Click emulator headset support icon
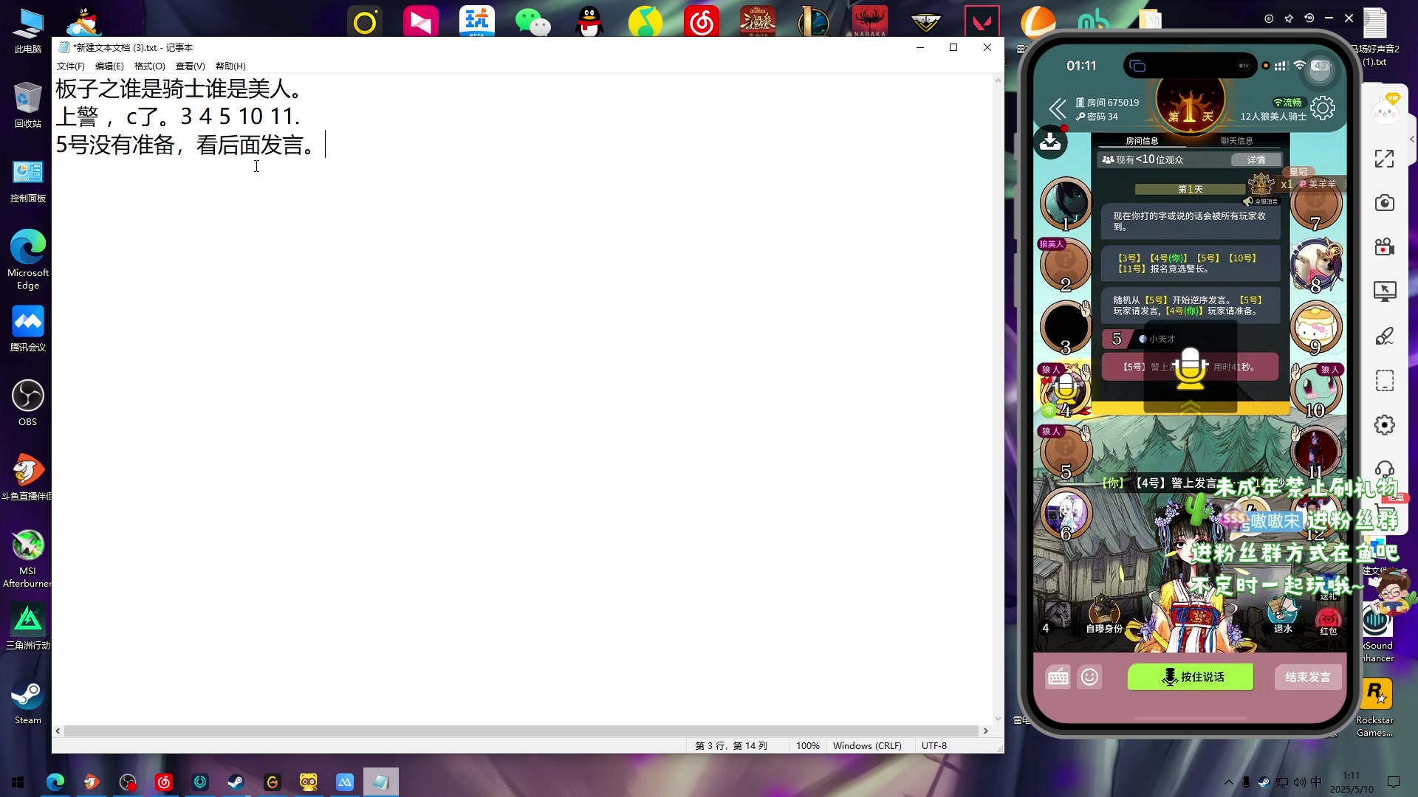This screenshot has width=1418, height=797. click(1385, 469)
